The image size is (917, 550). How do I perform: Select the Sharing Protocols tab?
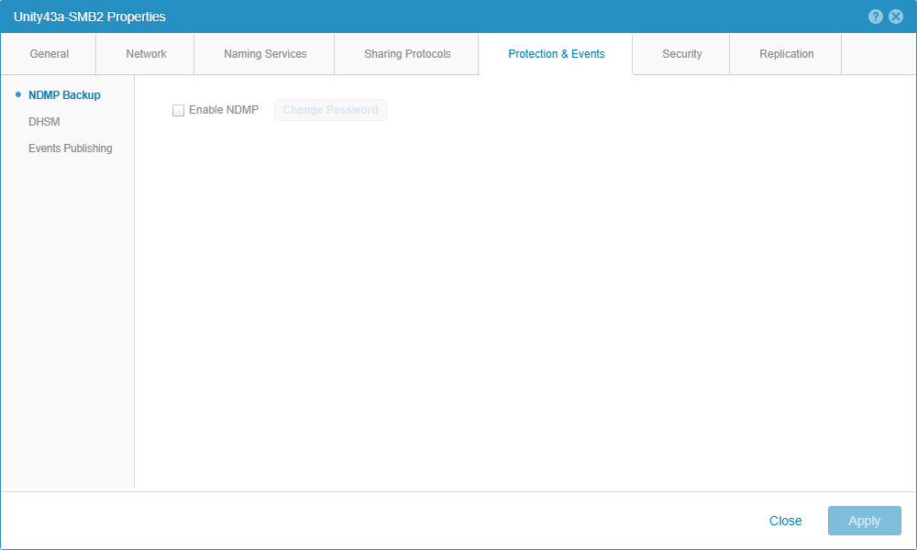407,54
